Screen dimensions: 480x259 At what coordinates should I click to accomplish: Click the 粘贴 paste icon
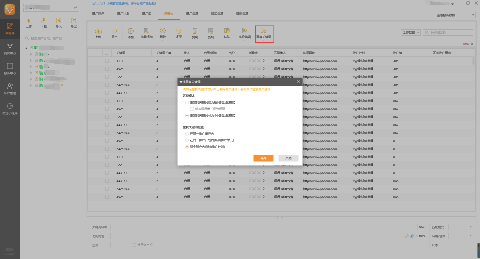tap(227, 33)
